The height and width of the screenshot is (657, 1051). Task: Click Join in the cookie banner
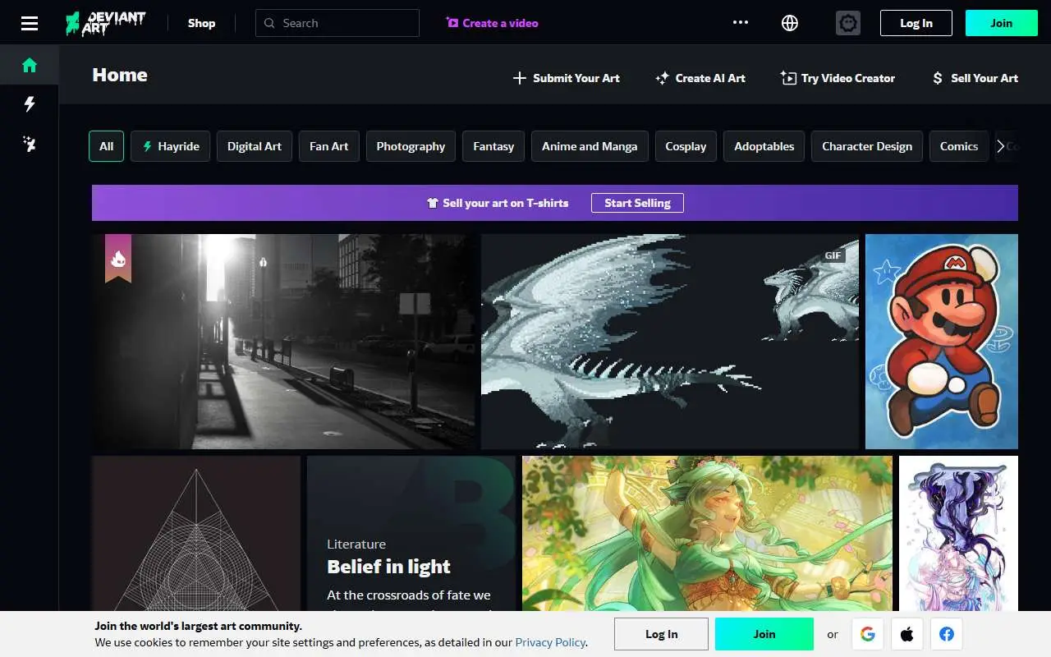[764, 634]
